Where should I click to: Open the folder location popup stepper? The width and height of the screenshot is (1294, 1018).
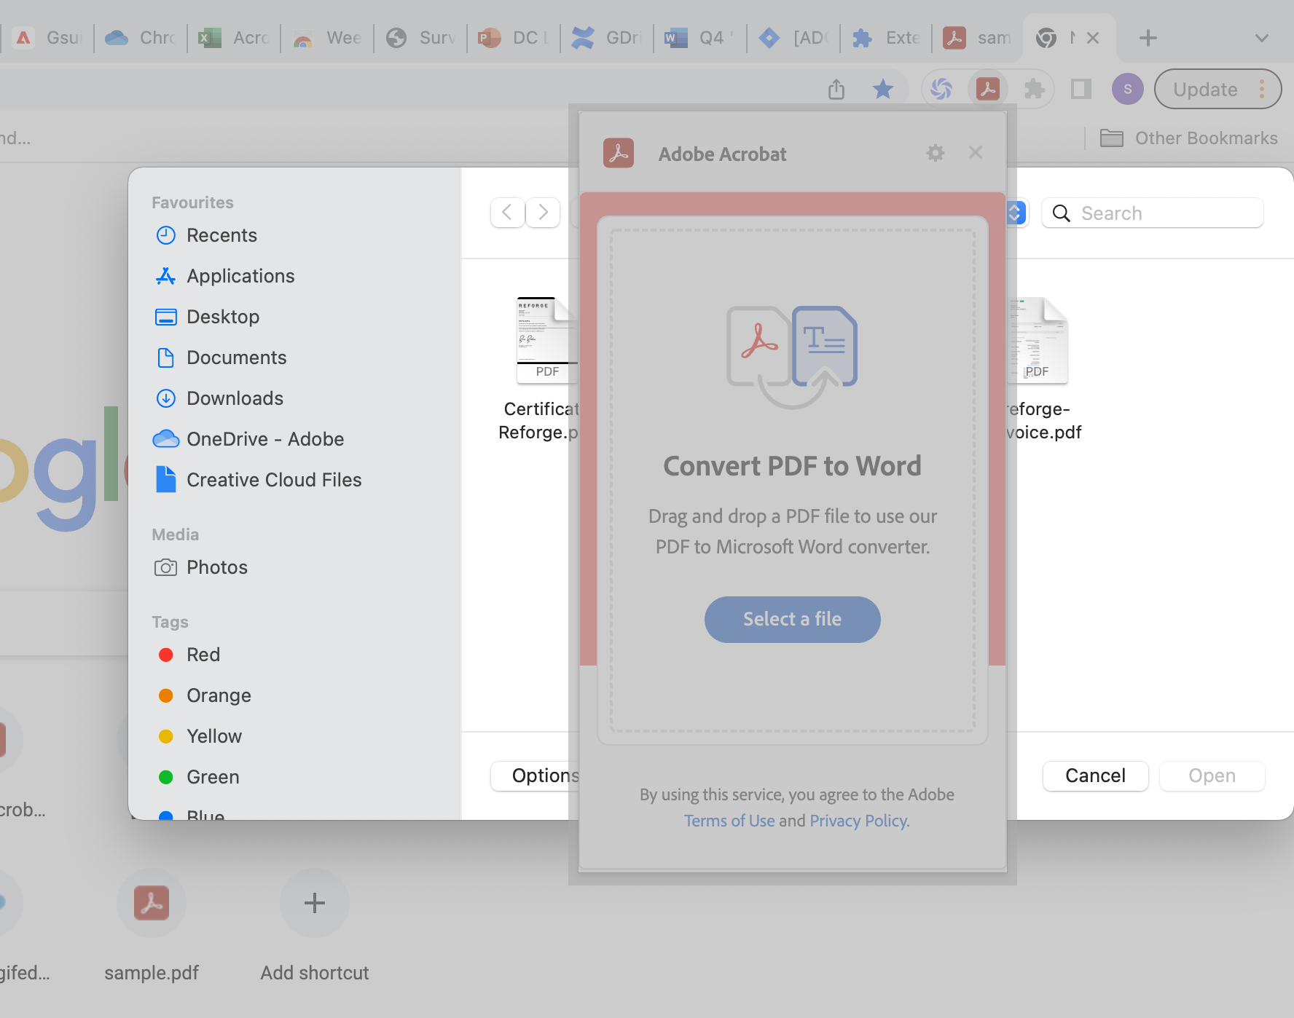[1016, 213]
